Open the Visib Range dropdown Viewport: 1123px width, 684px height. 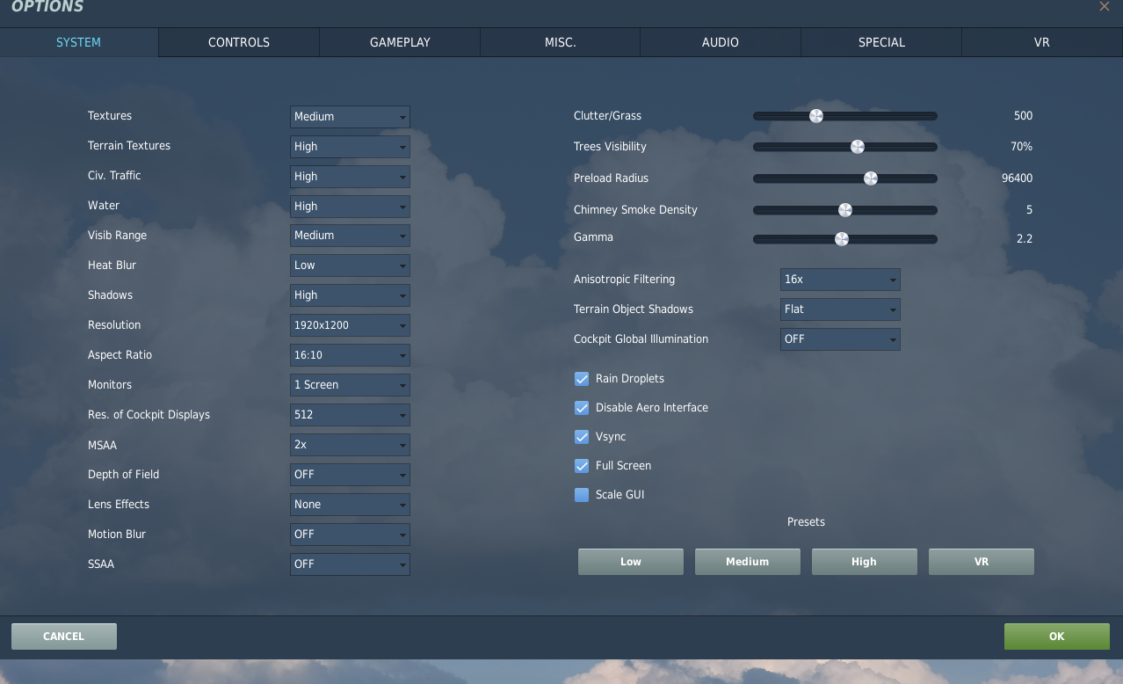pyautogui.click(x=350, y=236)
